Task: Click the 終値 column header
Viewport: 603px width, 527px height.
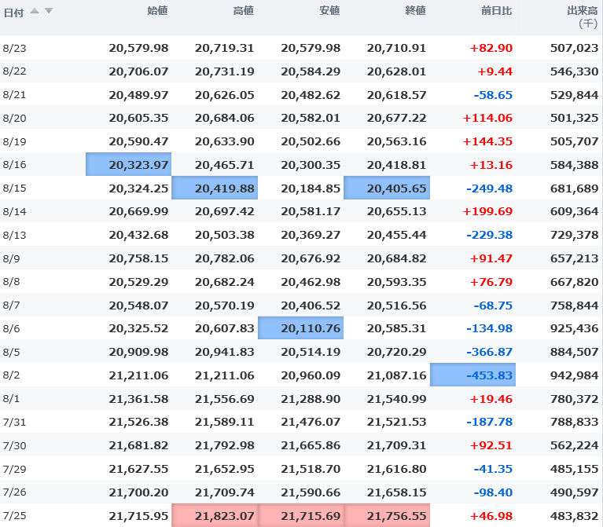Action: pos(415,11)
